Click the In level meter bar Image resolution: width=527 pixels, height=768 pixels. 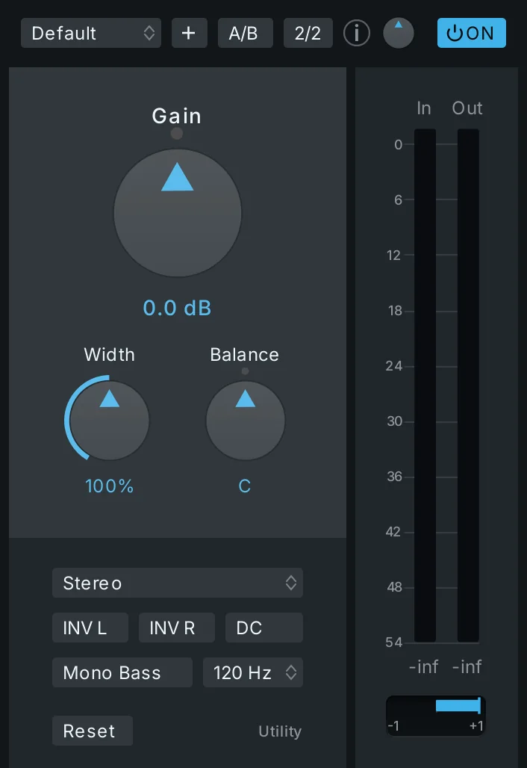click(425, 385)
